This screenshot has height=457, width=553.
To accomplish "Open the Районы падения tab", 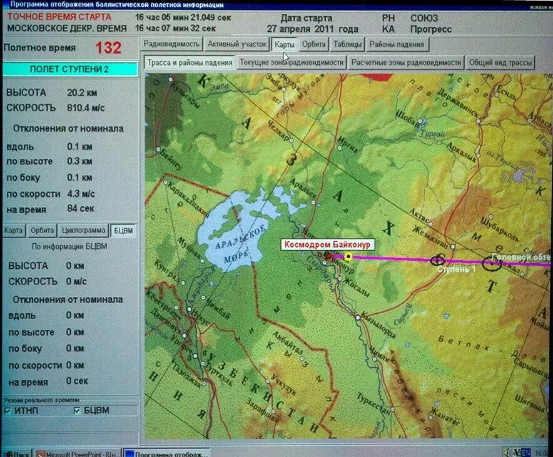I will (x=397, y=44).
